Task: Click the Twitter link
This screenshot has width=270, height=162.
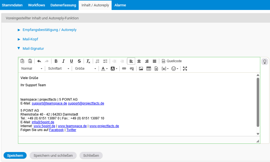Action: 71,130
